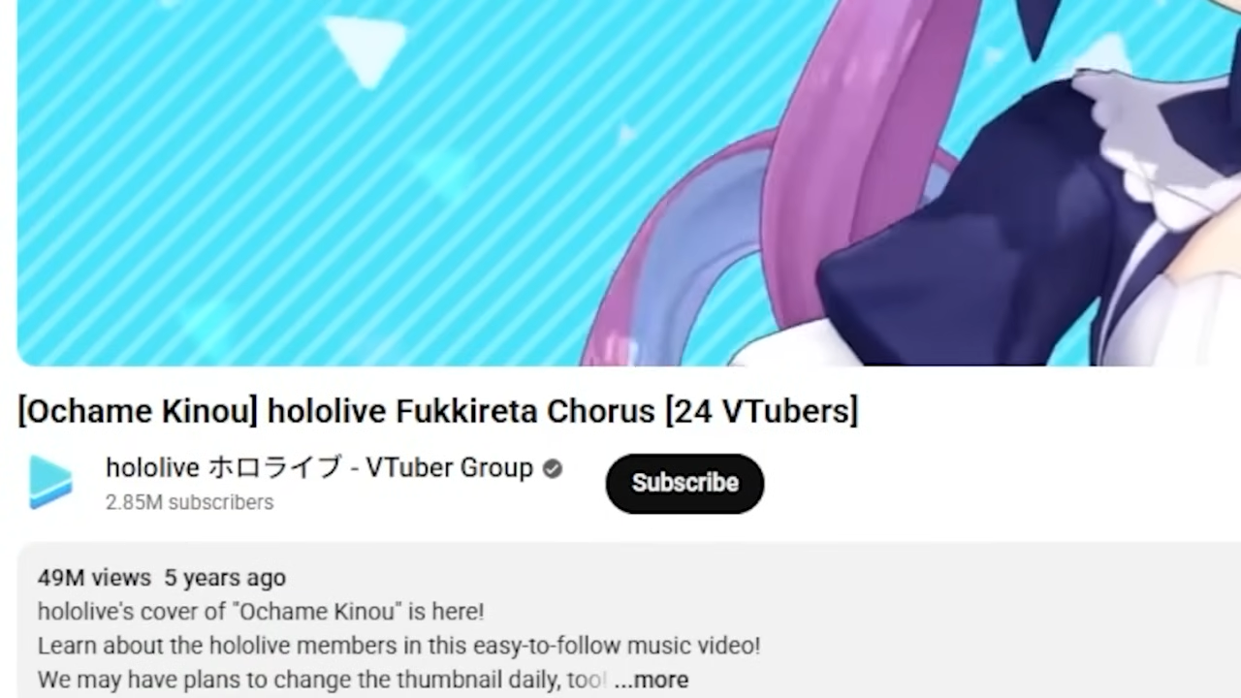
Task: Select the Ochame Kinou video title text
Action: click(438, 411)
